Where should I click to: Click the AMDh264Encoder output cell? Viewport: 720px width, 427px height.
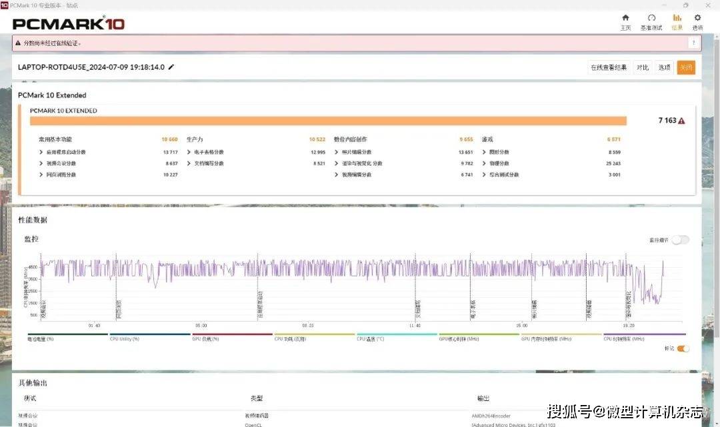(491, 416)
